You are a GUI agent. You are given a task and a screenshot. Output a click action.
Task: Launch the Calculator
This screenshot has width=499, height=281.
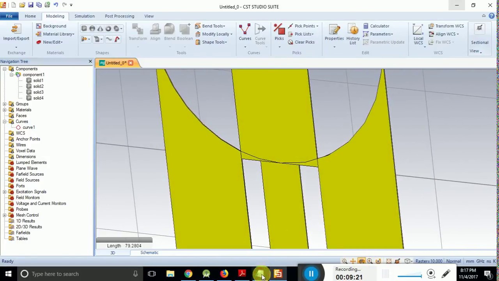[376, 26]
